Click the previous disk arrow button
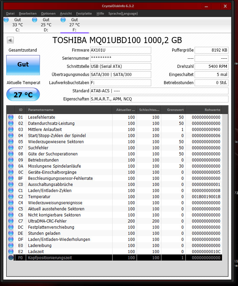Screen dimensions: 238x286 [10, 40]
